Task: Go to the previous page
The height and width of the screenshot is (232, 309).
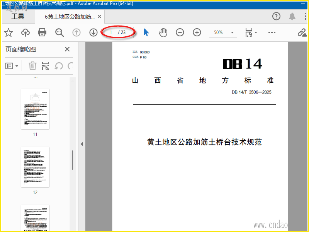Action: click(x=76, y=32)
